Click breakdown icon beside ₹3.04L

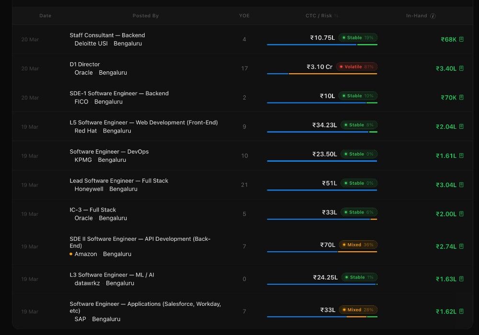pyautogui.click(x=461, y=185)
